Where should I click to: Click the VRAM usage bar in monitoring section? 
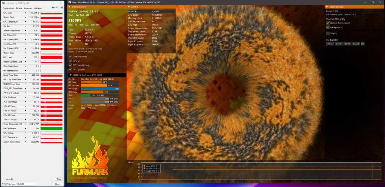100,95
